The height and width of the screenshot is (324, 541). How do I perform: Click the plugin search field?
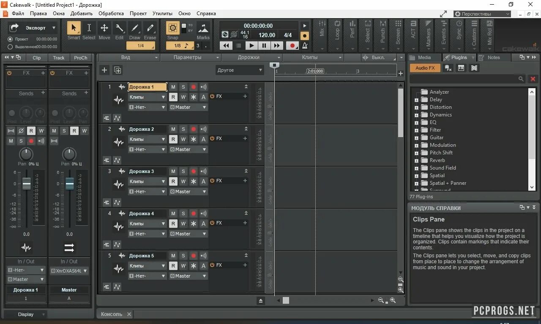(467, 79)
